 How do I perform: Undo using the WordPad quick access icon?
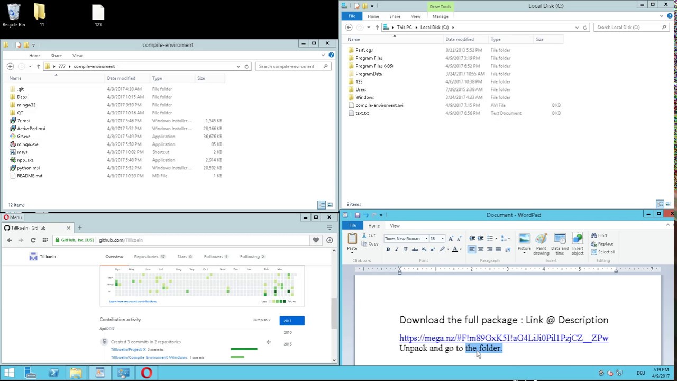tap(365, 215)
